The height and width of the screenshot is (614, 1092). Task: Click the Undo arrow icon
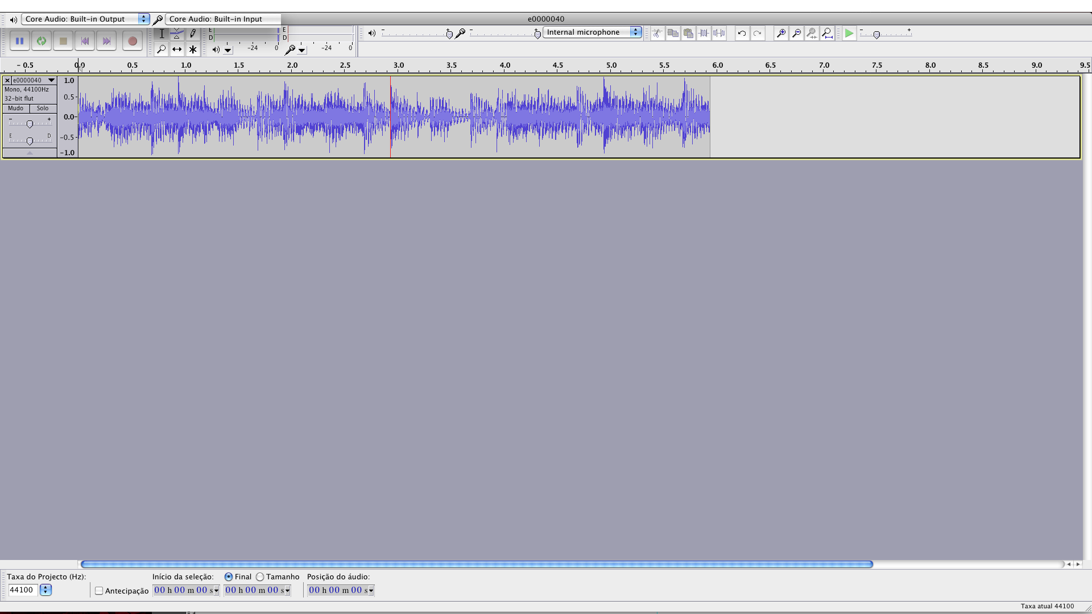pyautogui.click(x=742, y=33)
